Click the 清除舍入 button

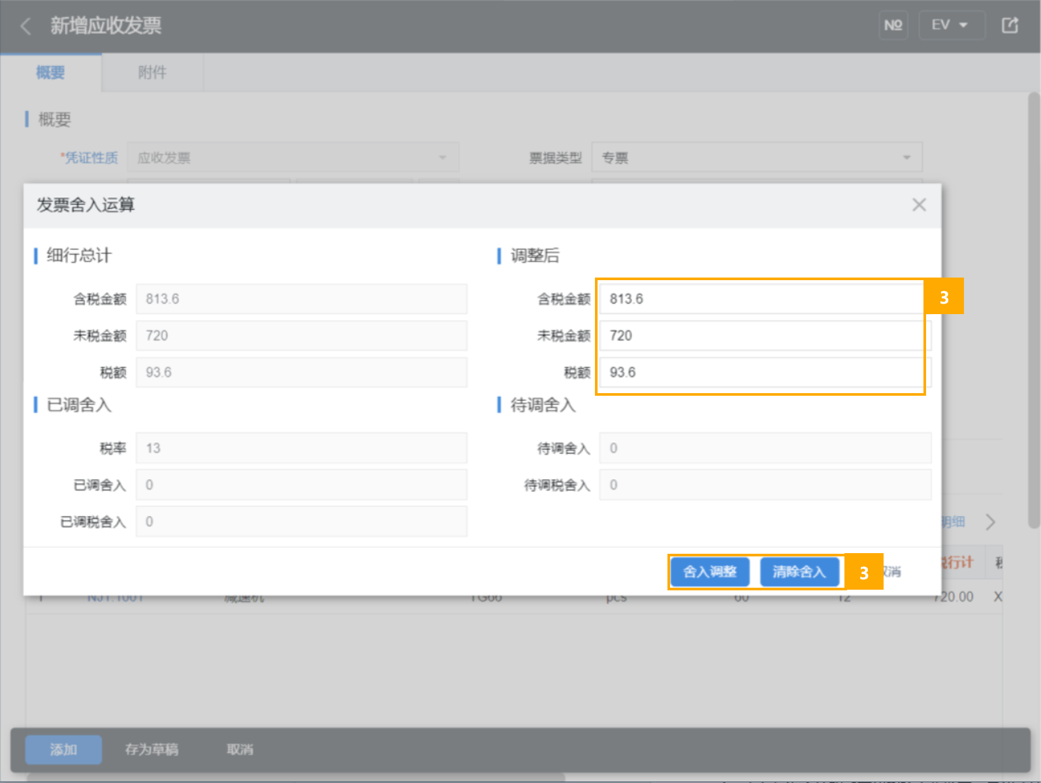click(799, 572)
